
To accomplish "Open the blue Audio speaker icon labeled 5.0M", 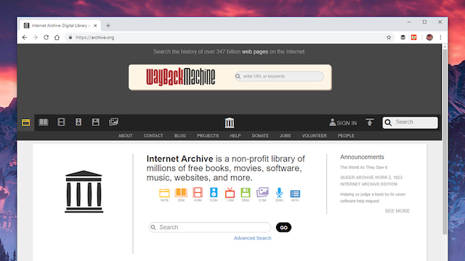I will (214, 193).
